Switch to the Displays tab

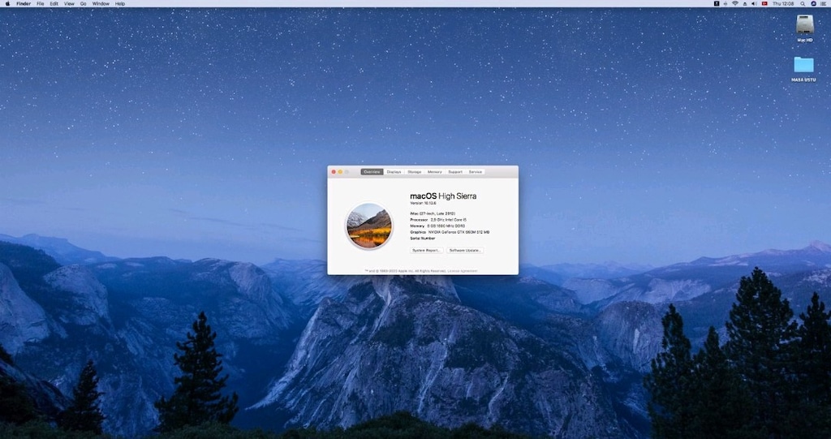pyautogui.click(x=394, y=172)
